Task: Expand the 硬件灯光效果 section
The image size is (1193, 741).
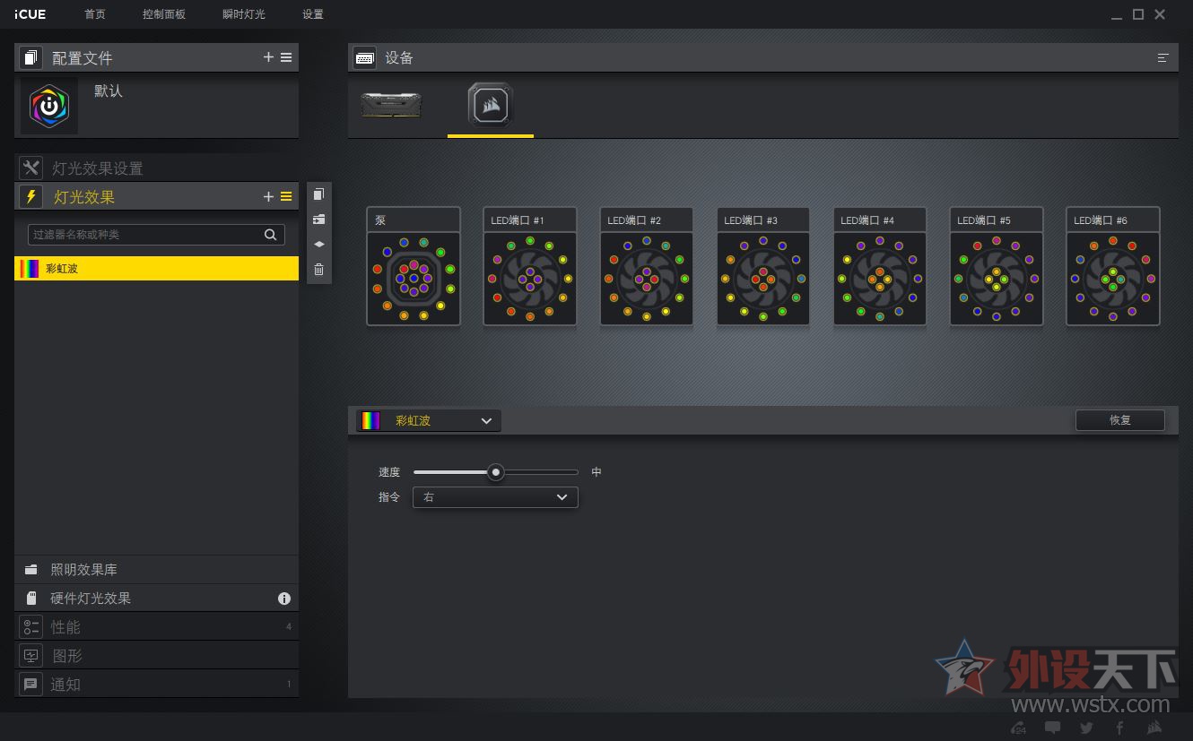Action: 157,599
